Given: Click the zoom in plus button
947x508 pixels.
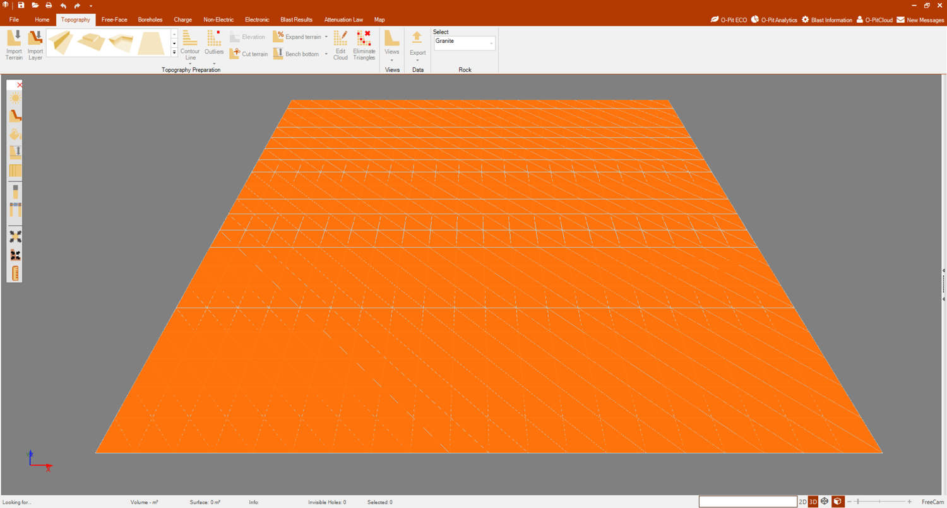Looking at the screenshot, I should click(909, 502).
